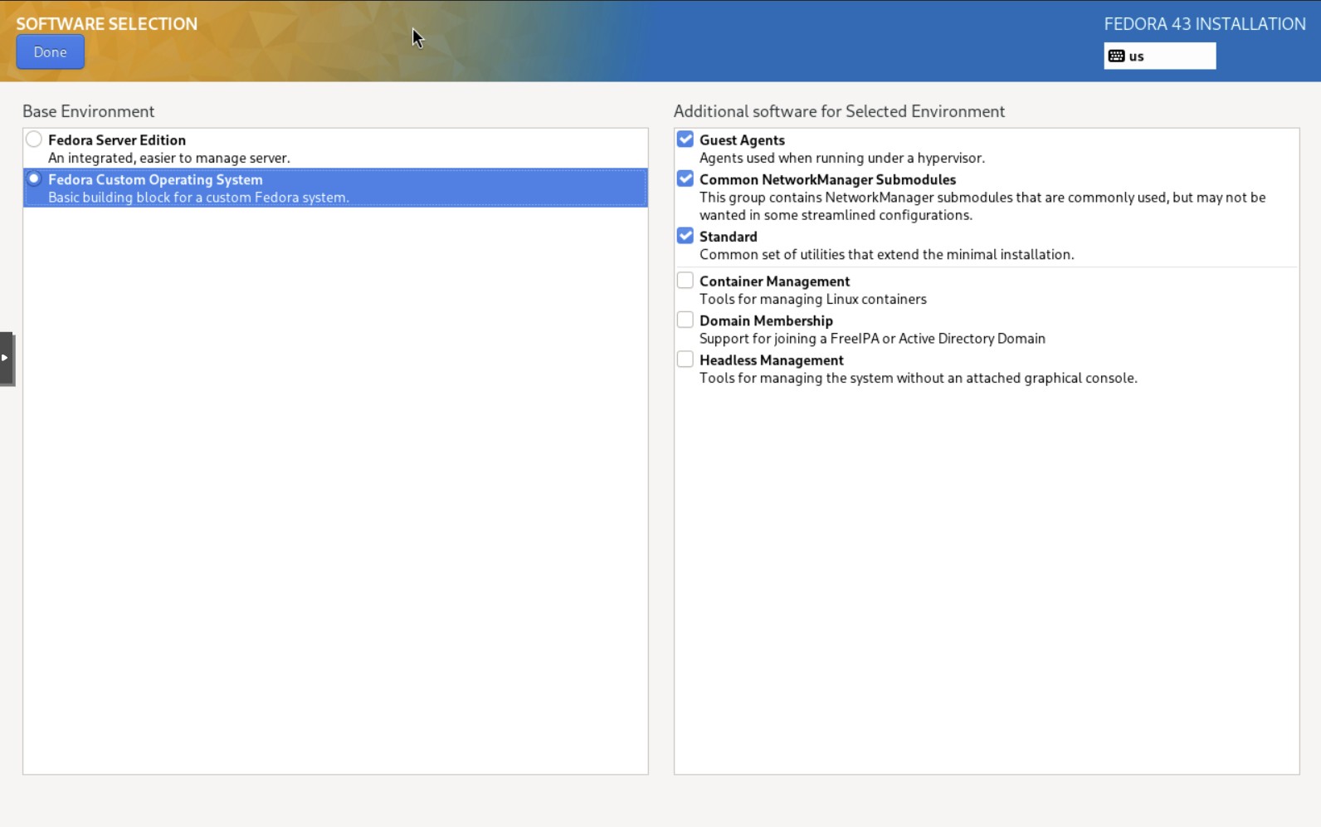Click the 'Common NetworkManager Submodules' label text
Image resolution: width=1321 pixels, height=827 pixels.
pyautogui.click(x=826, y=179)
